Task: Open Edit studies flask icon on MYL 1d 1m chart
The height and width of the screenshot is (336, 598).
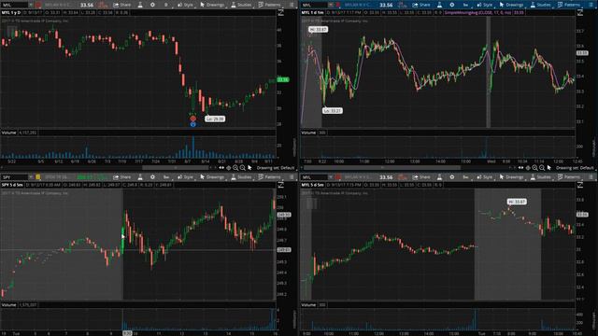Action: 440,5
